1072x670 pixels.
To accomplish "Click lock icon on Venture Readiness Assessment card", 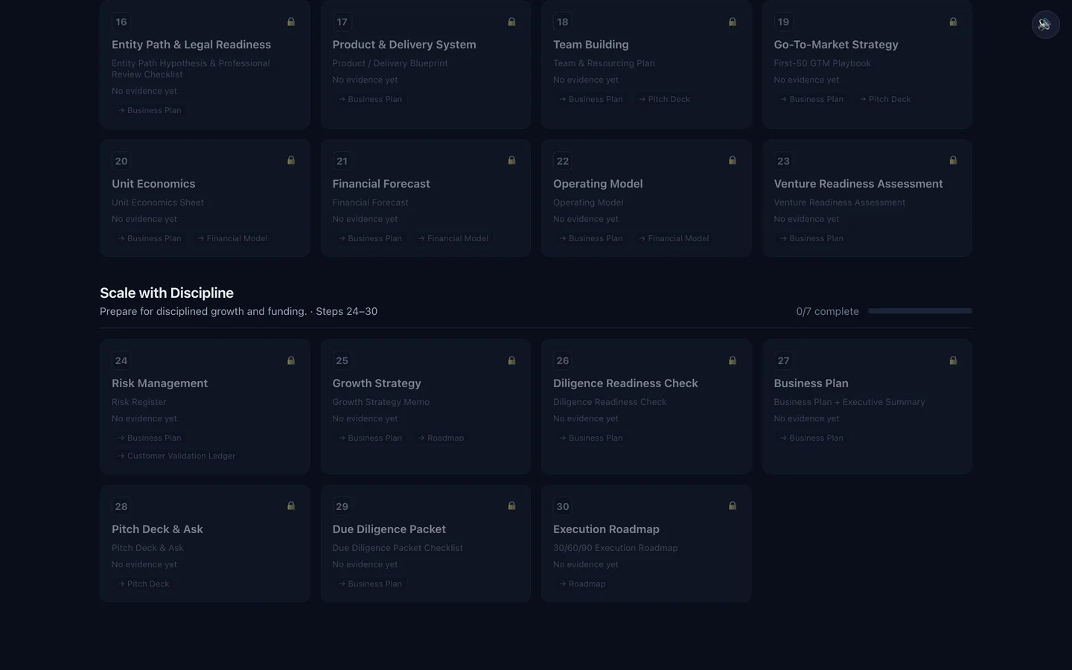I will point(953,160).
